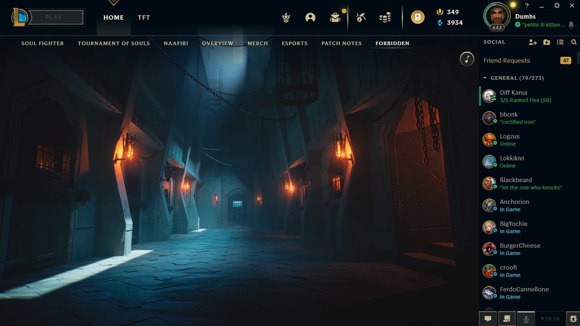
Task: Click bbonk's avatar icon
Action: [x=489, y=118]
